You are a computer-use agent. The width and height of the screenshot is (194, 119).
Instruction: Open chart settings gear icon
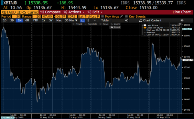click(x=182, y=20)
